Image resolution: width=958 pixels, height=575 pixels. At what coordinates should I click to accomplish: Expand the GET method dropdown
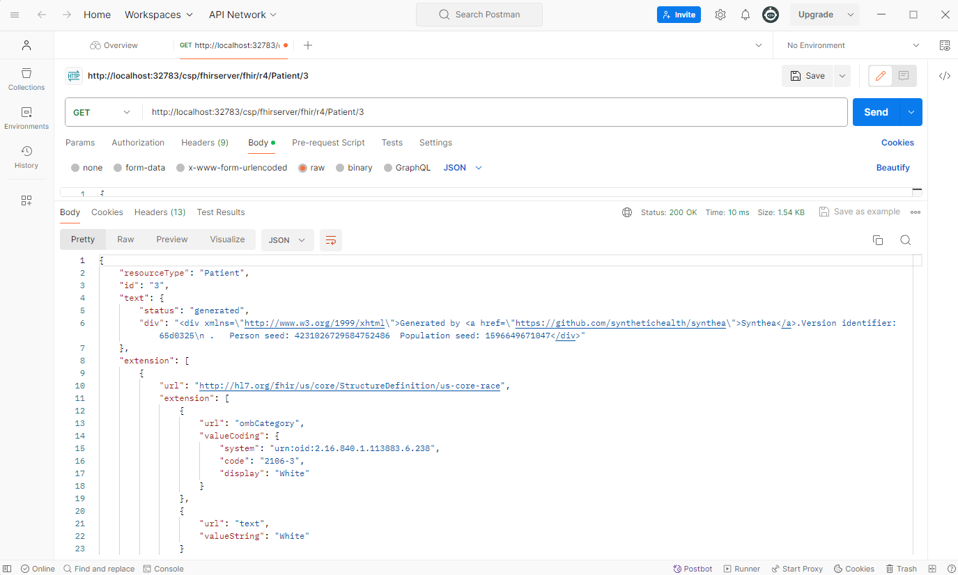(x=102, y=112)
